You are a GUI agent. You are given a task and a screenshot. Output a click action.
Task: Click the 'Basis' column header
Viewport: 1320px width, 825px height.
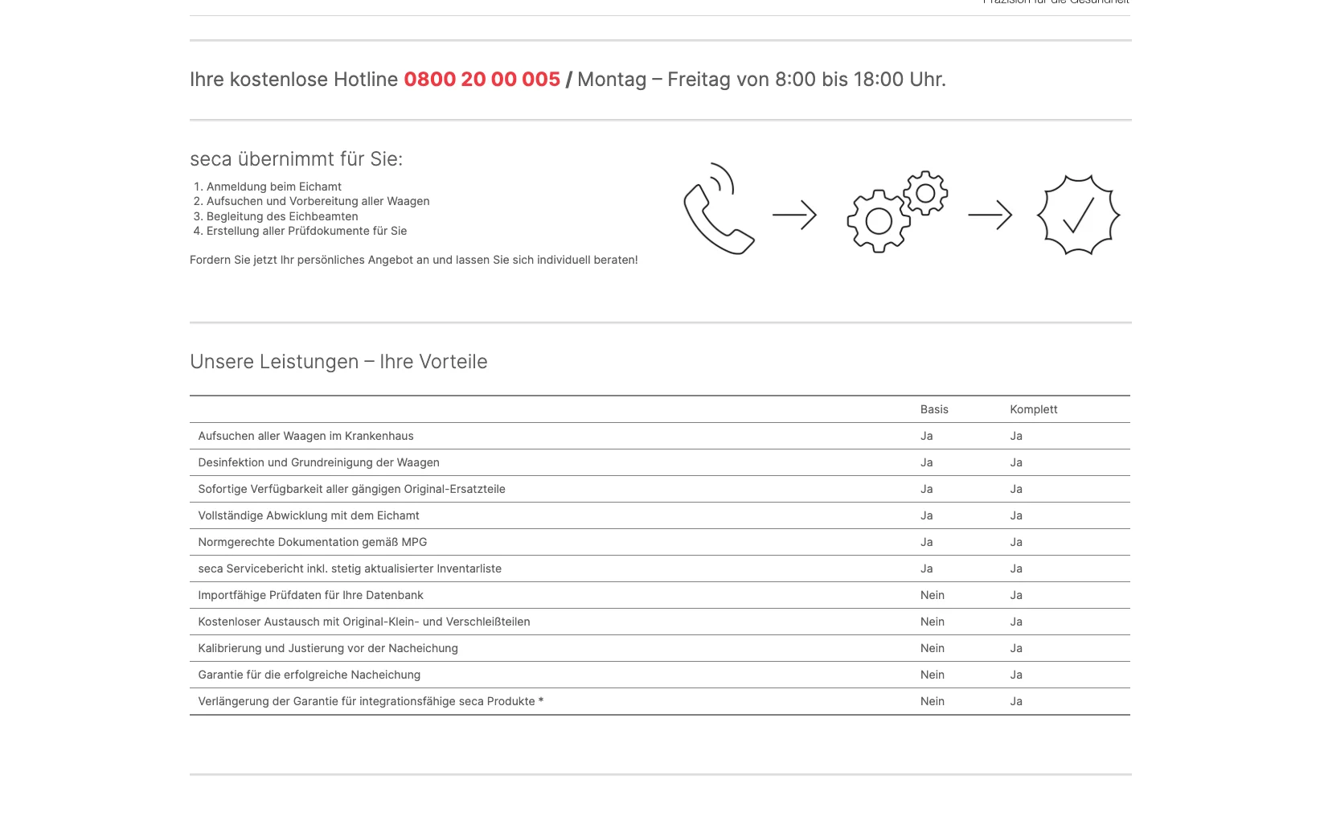934,409
